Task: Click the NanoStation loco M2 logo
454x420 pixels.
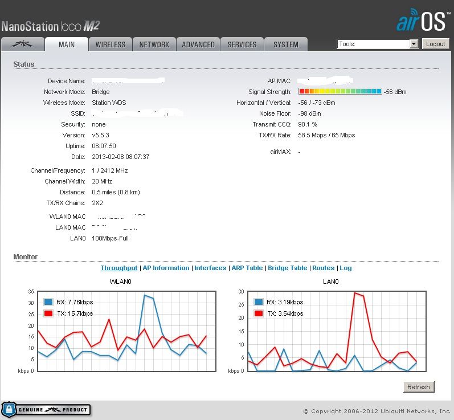Action: (51, 26)
